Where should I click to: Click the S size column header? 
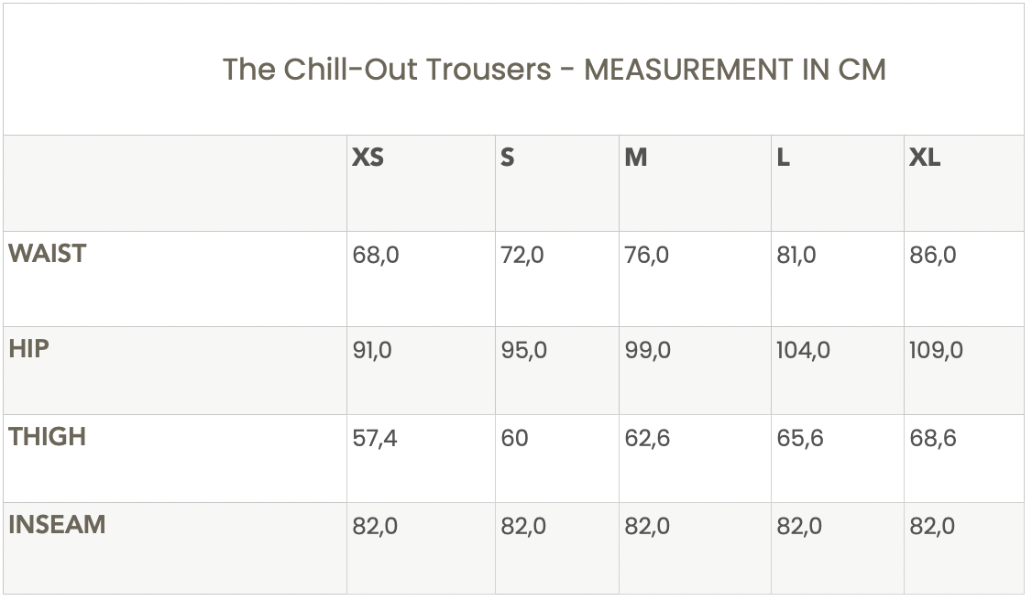(x=508, y=158)
